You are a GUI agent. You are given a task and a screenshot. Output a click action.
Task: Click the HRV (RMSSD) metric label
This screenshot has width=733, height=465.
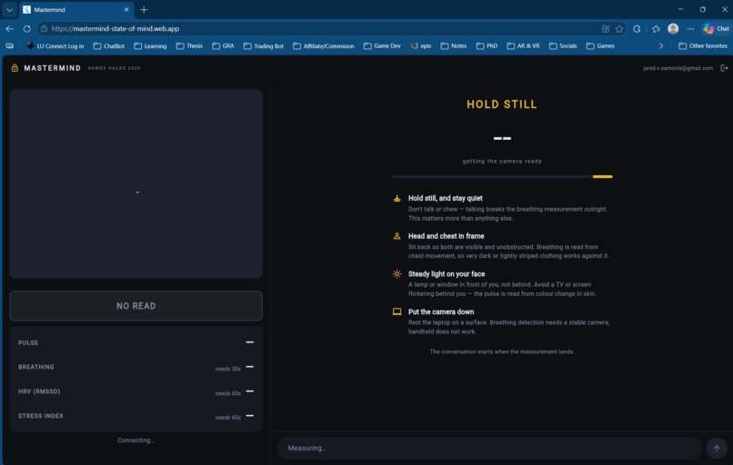click(x=39, y=391)
